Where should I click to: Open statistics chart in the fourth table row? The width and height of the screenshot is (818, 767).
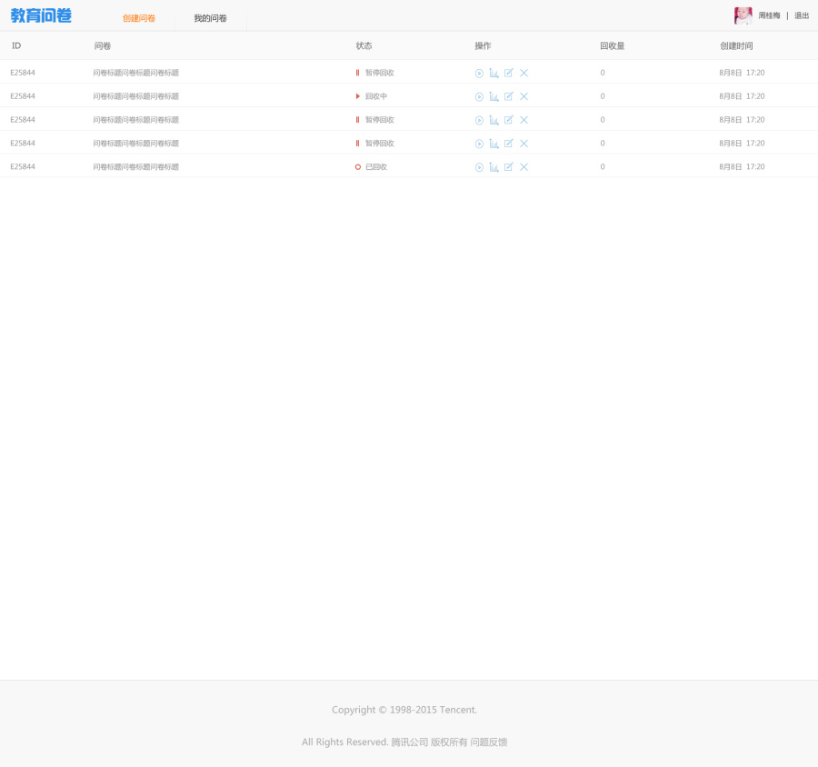[494, 144]
